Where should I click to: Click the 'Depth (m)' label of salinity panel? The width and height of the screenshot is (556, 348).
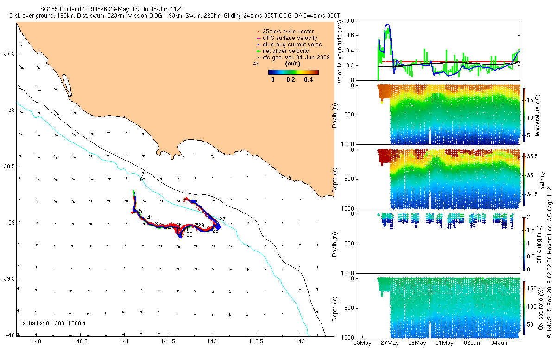[335, 179]
